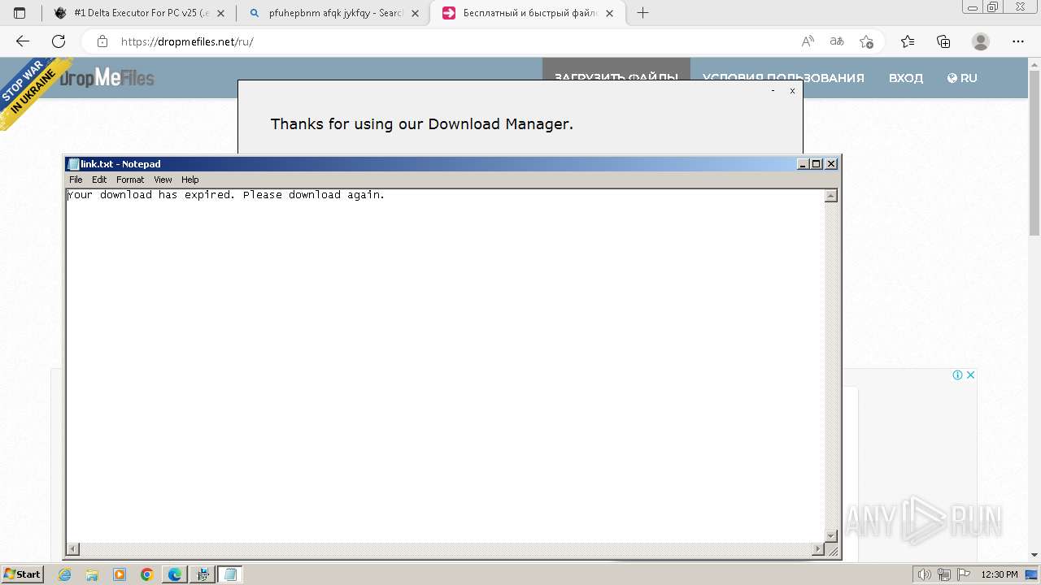The width and height of the screenshot is (1041, 585).
Task: Open the Windows Start menu
Action: coord(22,574)
